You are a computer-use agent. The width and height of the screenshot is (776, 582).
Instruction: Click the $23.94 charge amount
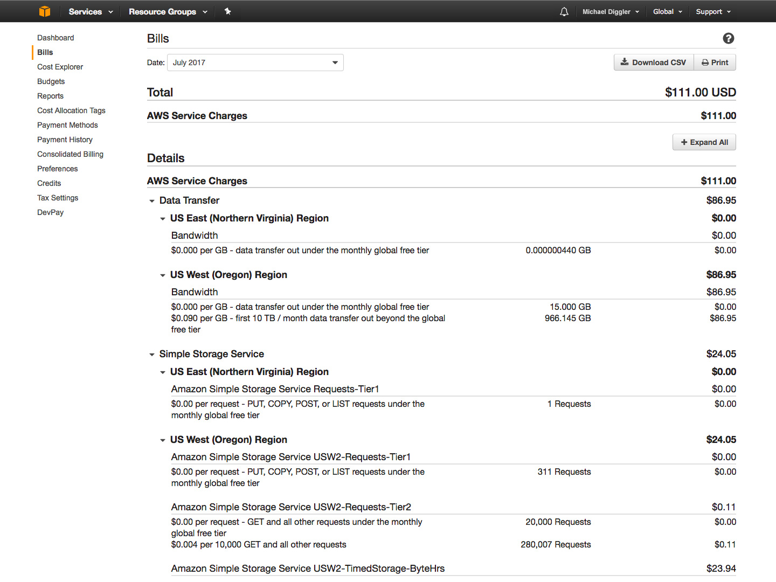tap(721, 569)
